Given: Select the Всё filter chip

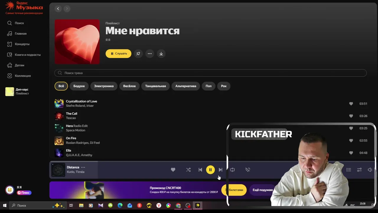Looking at the screenshot, I should (61, 86).
